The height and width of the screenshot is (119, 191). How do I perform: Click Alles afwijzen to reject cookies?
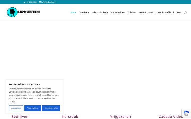[x=33, y=108]
